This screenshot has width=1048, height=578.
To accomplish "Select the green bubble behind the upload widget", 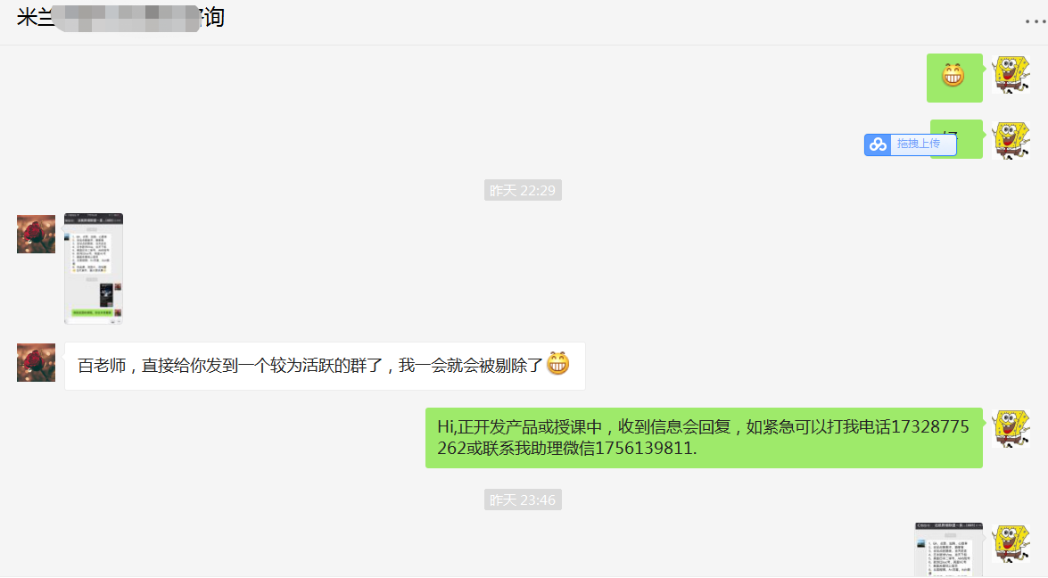I will (x=956, y=139).
